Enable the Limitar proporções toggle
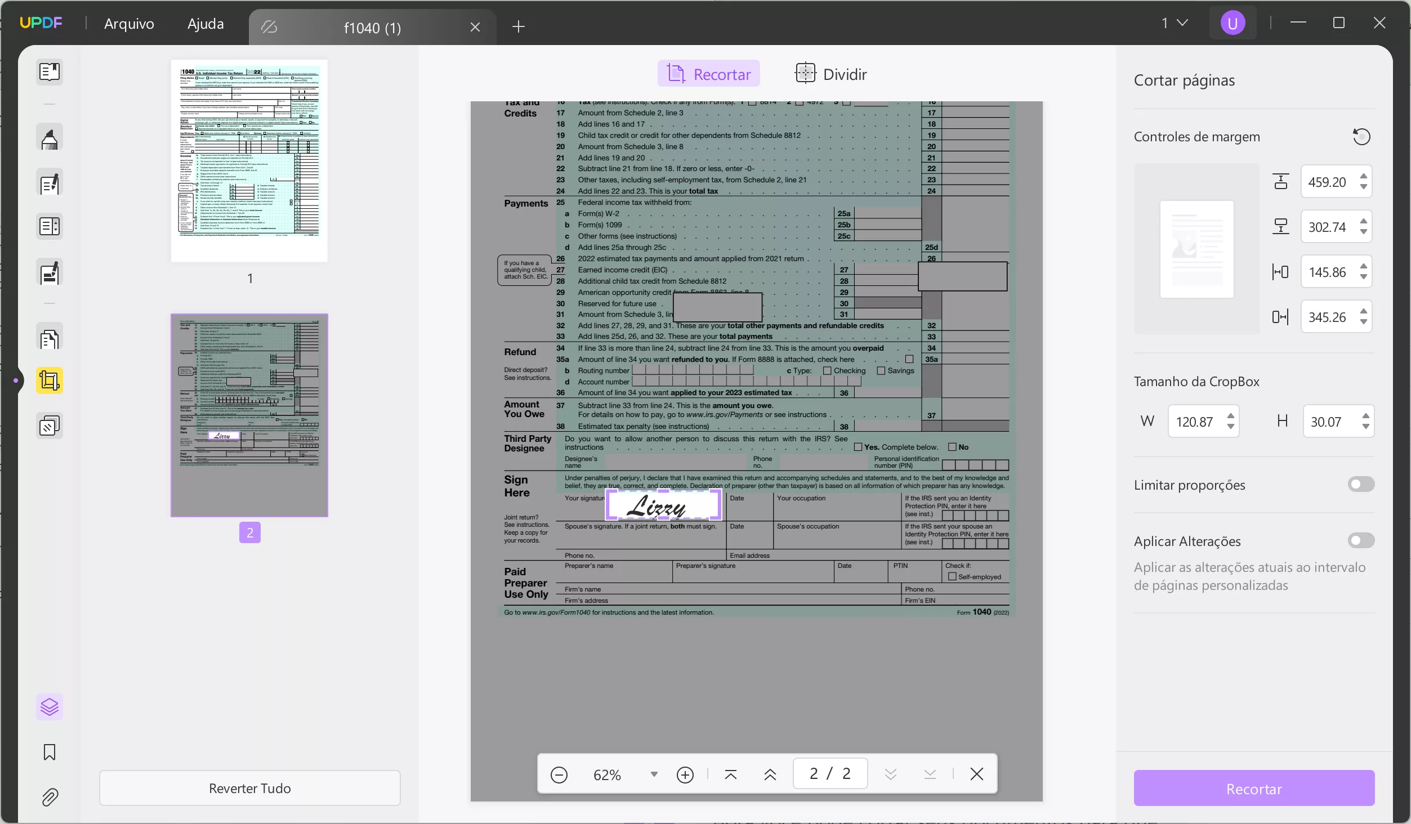Screen dimensions: 1411x824 pyautogui.click(x=1361, y=485)
